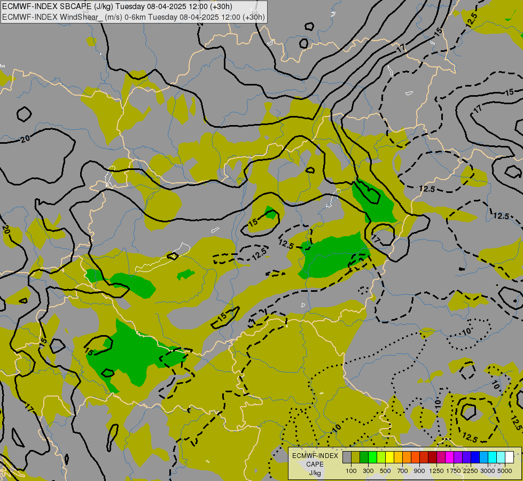Click the legend value 900
Viewport: 523px width, 481px height.
pos(419,471)
